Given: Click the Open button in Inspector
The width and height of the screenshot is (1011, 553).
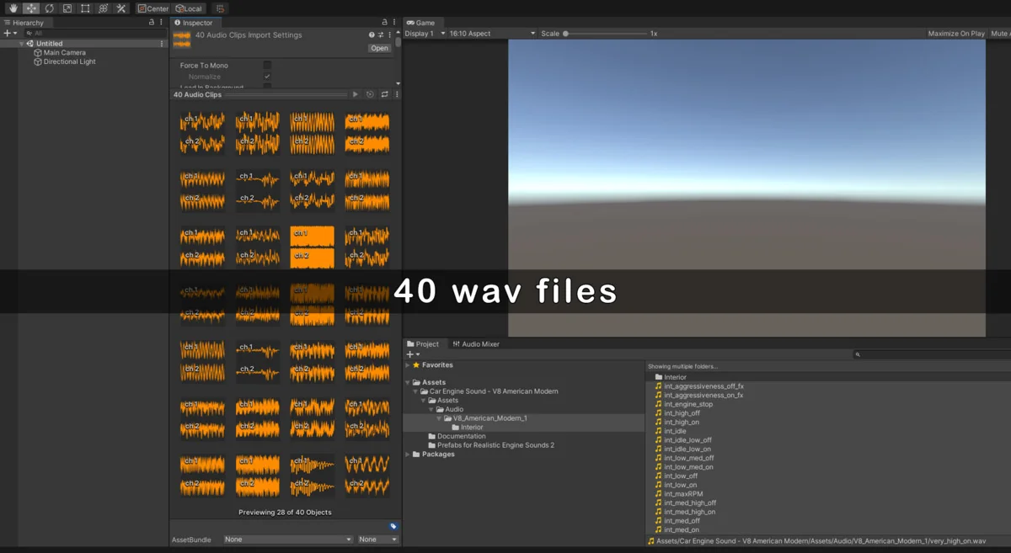Looking at the screenshot, I should coord(380,48).
